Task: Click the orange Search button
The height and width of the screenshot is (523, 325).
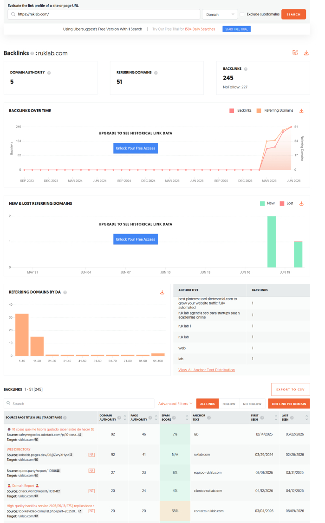Action: coord(293,14)
